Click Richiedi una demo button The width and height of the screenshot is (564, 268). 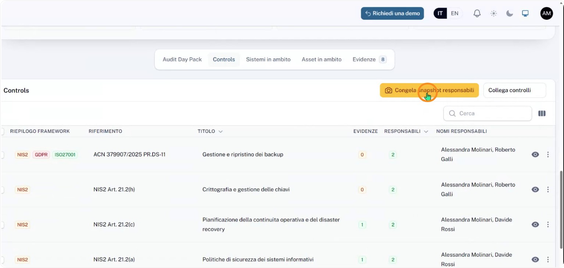(x=392, y=14)
